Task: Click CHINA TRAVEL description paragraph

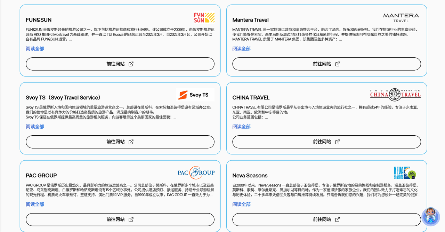Action: click(x=326, y=112)
